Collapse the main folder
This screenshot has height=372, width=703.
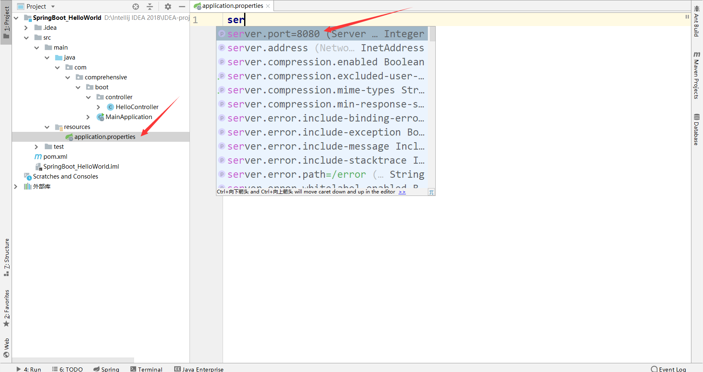point(37,48)
